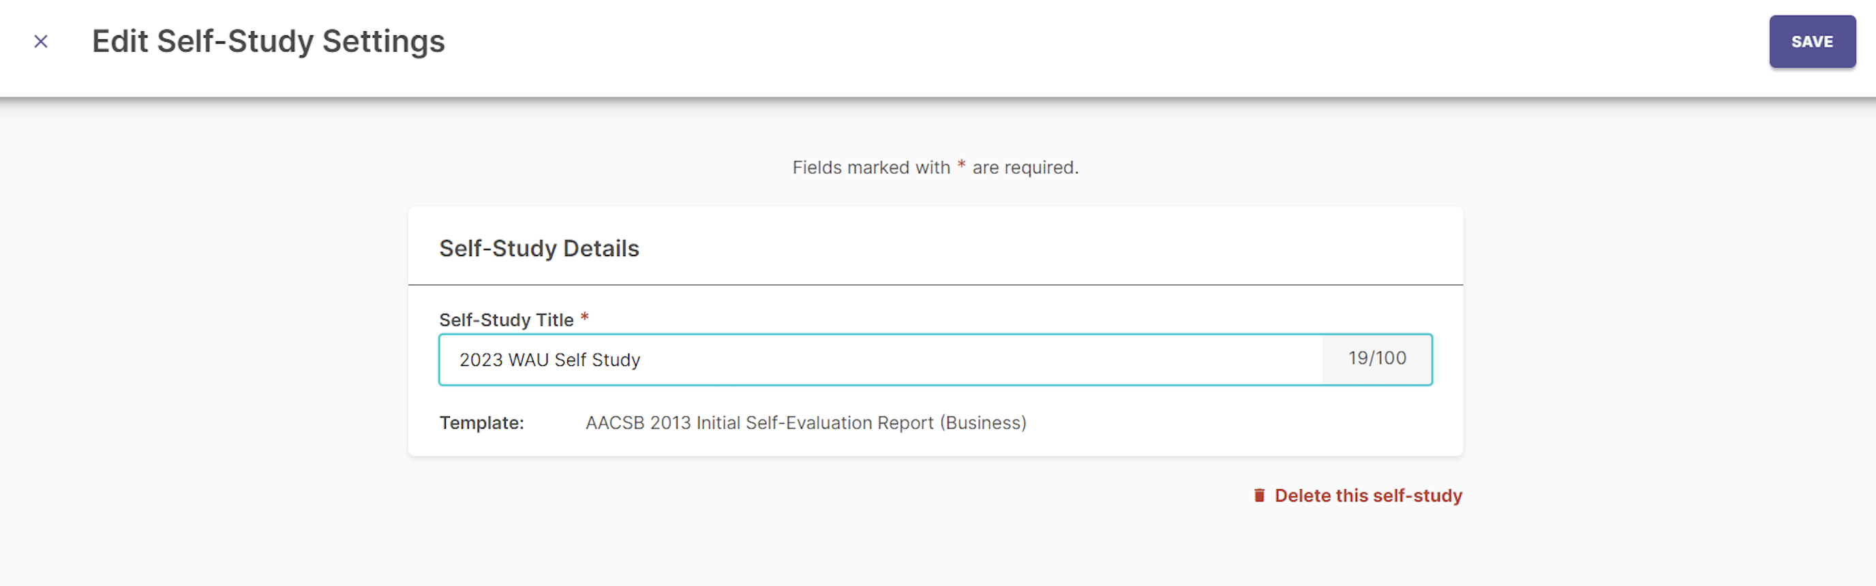Click the word Study ending the title text
Image resolution: width=1876 pixels, height=586 pixels.
[616, 360]
